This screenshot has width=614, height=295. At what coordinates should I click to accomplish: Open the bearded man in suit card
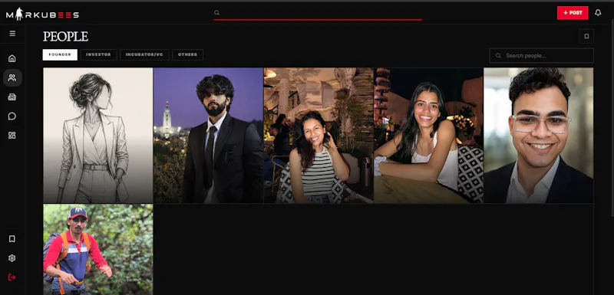point(208,135)
